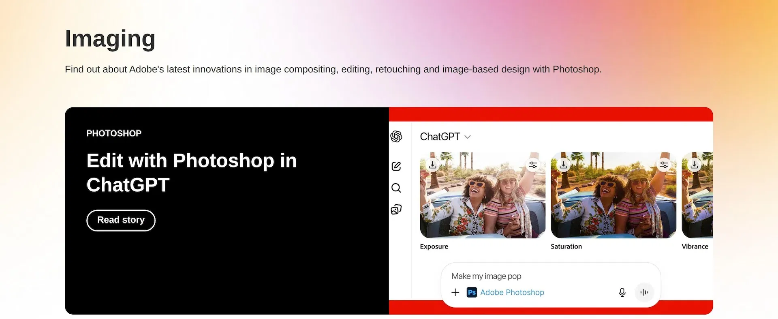Select the Vibrance image thumbnail

[x=697, y=195]
